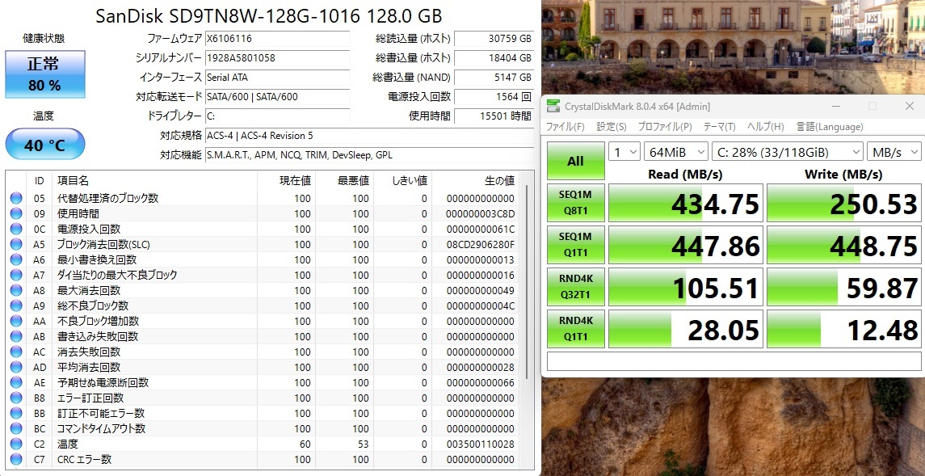Click the drive letter field C:
The image size is (925, 476).
(277, 116)
